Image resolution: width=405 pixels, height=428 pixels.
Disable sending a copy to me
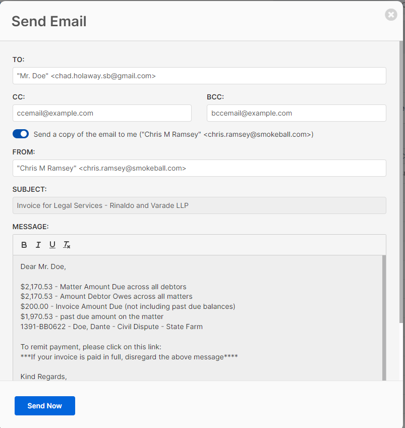[21, 134]
